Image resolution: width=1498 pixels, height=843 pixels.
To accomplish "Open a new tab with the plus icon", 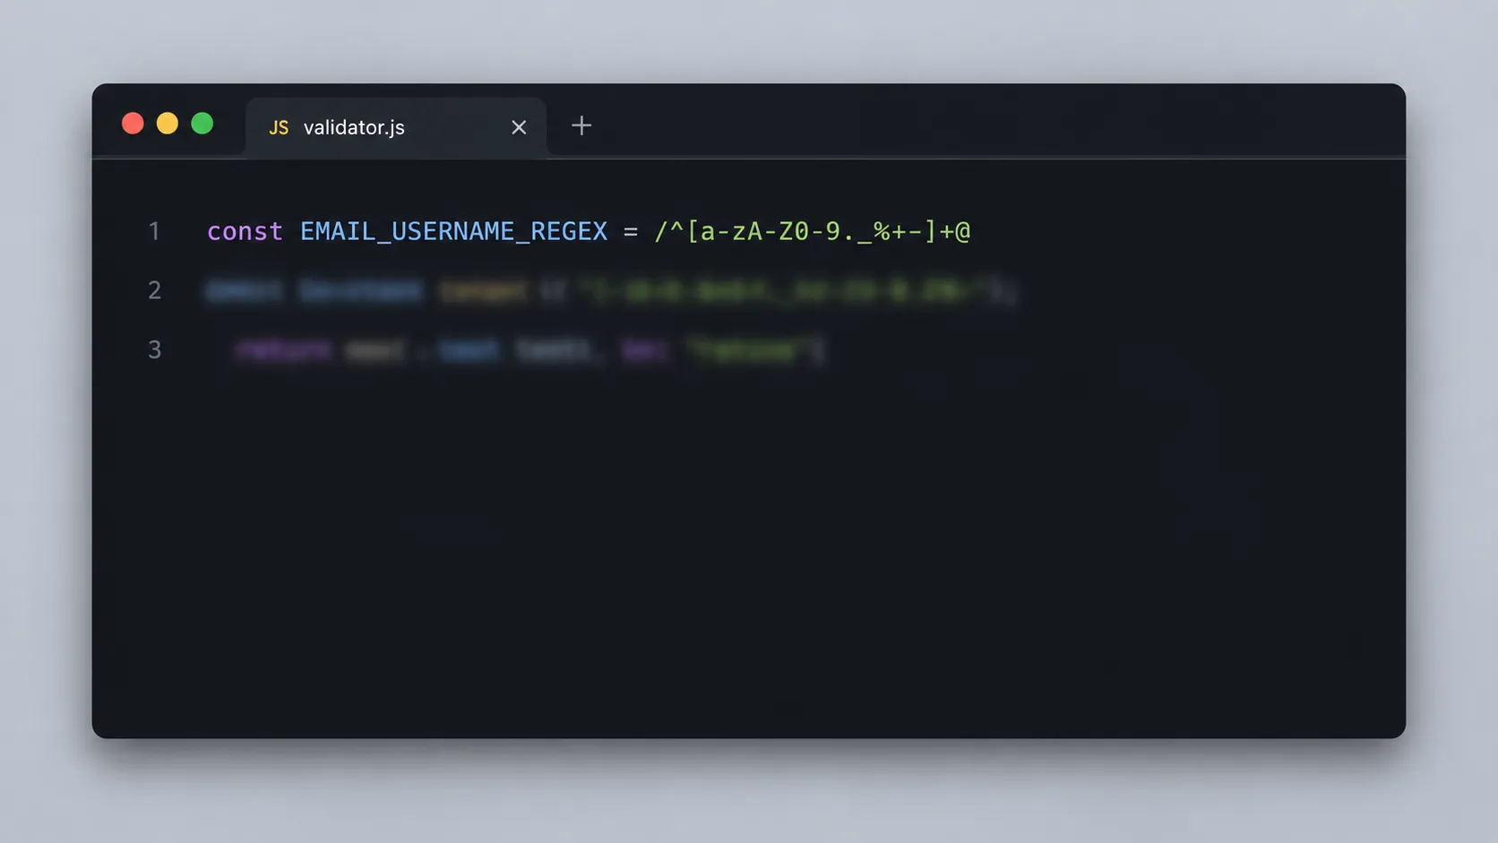I will (x=581, y=125).
